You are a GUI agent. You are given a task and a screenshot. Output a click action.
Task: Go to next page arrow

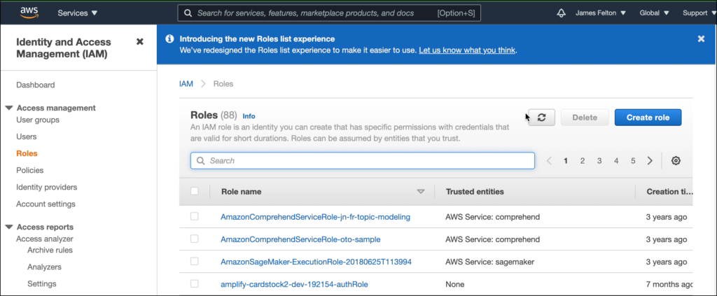click(x=650, y=161)
